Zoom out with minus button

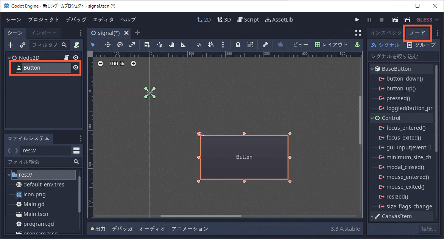pyautogui.click(x=100, y=64)
